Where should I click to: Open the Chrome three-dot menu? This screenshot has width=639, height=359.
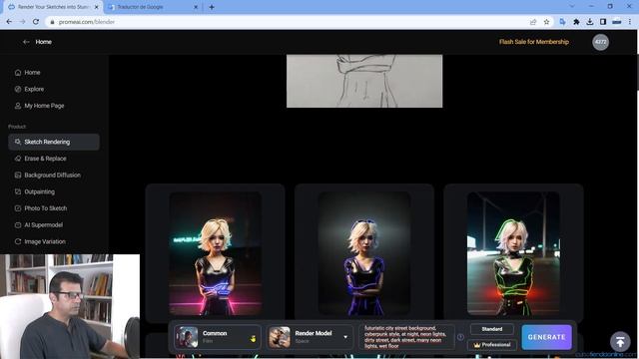coord(630,22)
